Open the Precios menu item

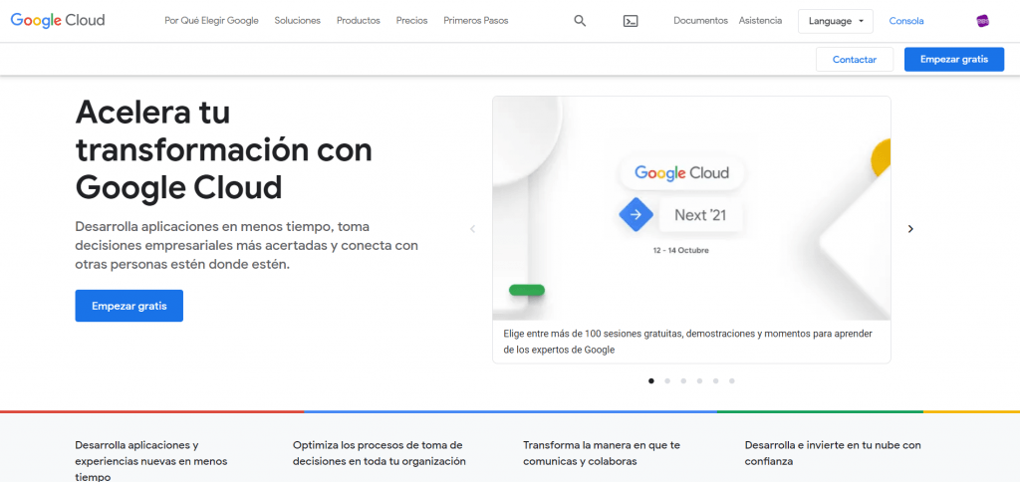pyautogui.click(x=411, y=21)
